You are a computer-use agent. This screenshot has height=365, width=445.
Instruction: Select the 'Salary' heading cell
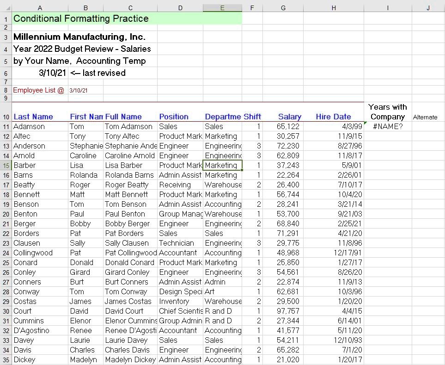pos(289,117)
